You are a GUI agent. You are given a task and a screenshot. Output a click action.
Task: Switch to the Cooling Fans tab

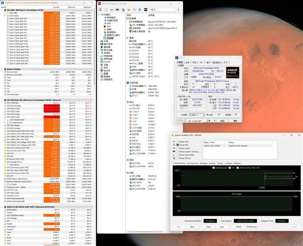[192, 163]
